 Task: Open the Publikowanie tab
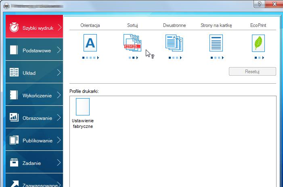[34, 140]
